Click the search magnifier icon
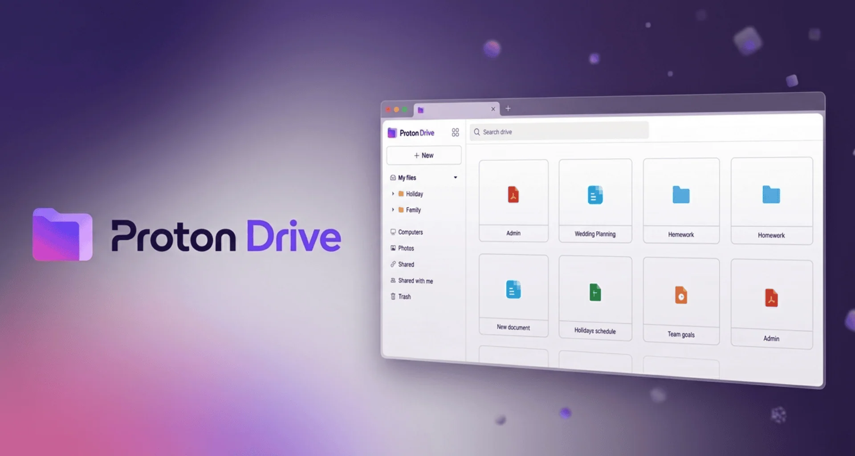Image resolution: width=855 pixels, height=456 pixels. coord(477,132)
